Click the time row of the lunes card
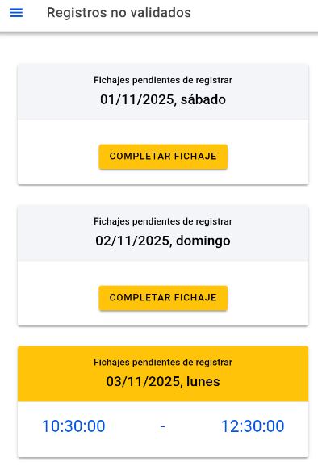The height and width of the screenshot is (470, 318). (x=163, y=430)
